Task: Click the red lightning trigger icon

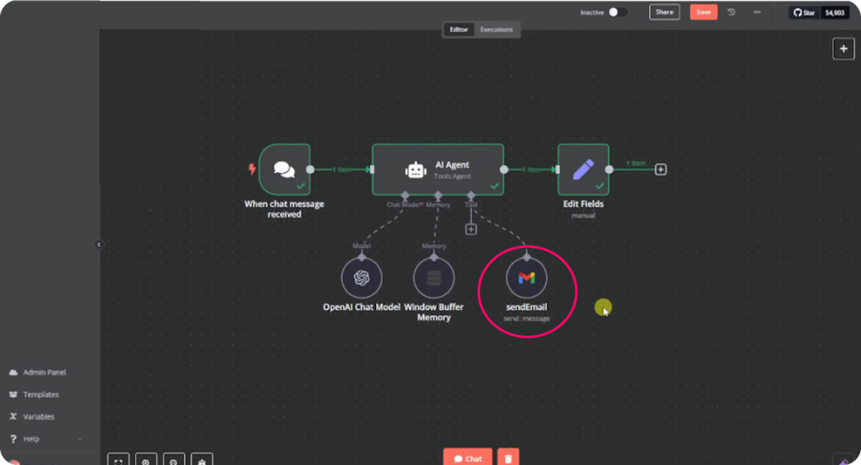Action: 252,169
